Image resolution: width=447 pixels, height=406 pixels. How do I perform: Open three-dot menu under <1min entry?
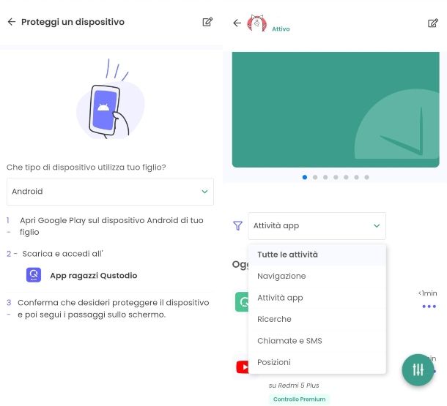429,307
